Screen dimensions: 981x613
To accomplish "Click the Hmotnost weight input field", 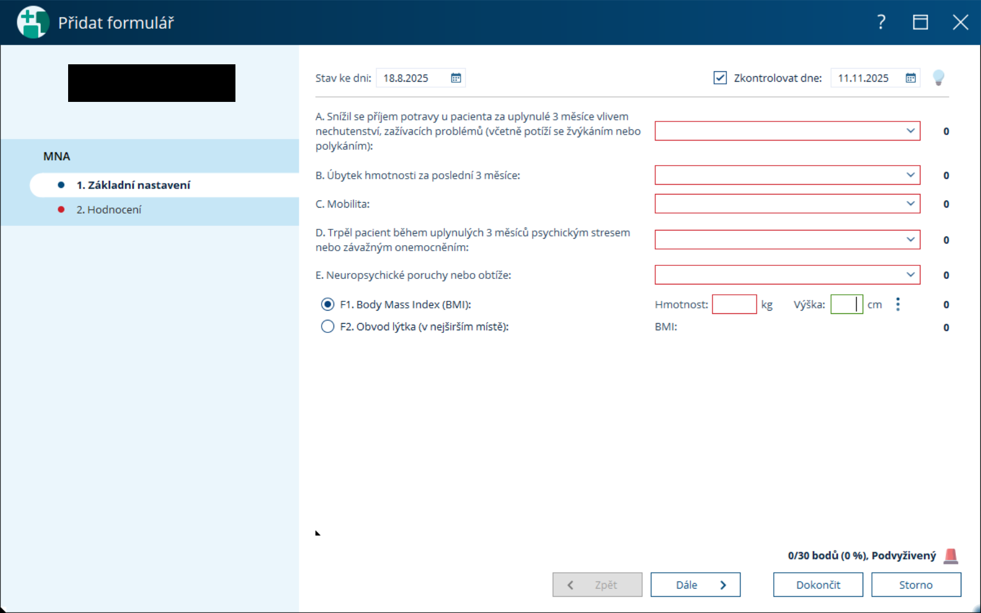I will click(734, 304).
